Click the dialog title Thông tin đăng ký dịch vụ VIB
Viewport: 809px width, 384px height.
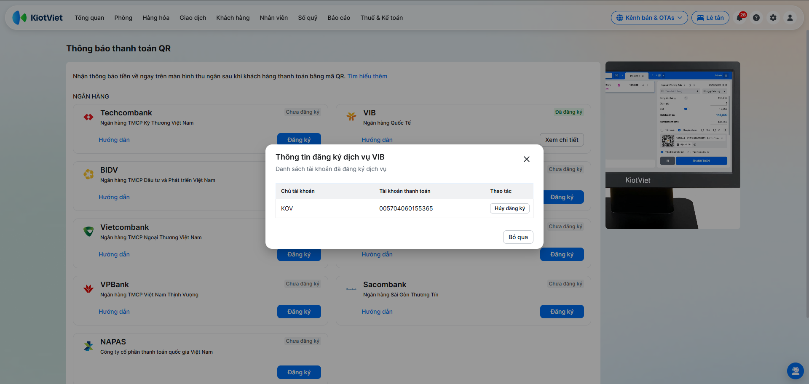point(330,157)
